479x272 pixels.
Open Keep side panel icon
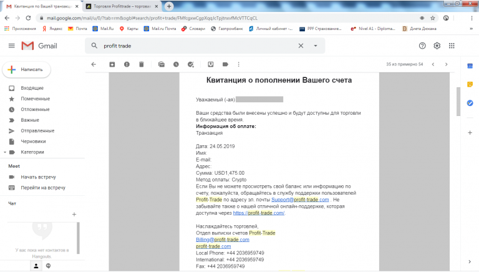pos(470,84)
